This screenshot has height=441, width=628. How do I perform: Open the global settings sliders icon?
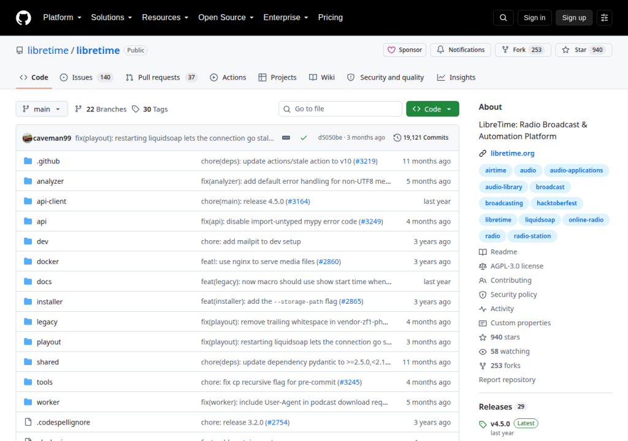pos(604,18)
